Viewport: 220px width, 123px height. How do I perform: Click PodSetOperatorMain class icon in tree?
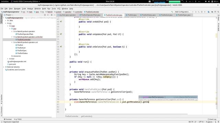(16, 34)
